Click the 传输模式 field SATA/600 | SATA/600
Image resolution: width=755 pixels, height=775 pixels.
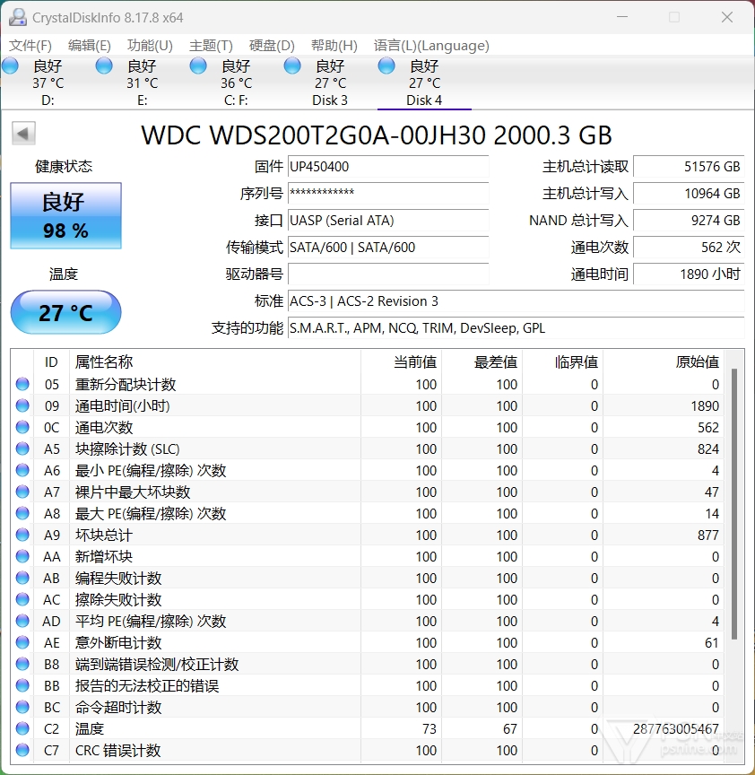[x=388, y=248]
